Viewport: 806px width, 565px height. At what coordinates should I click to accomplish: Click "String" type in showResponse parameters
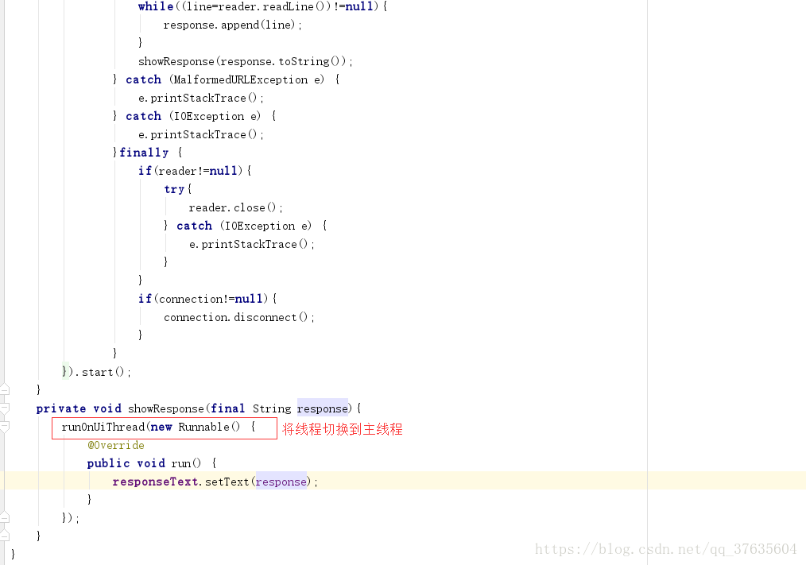(x=272, y=408)
